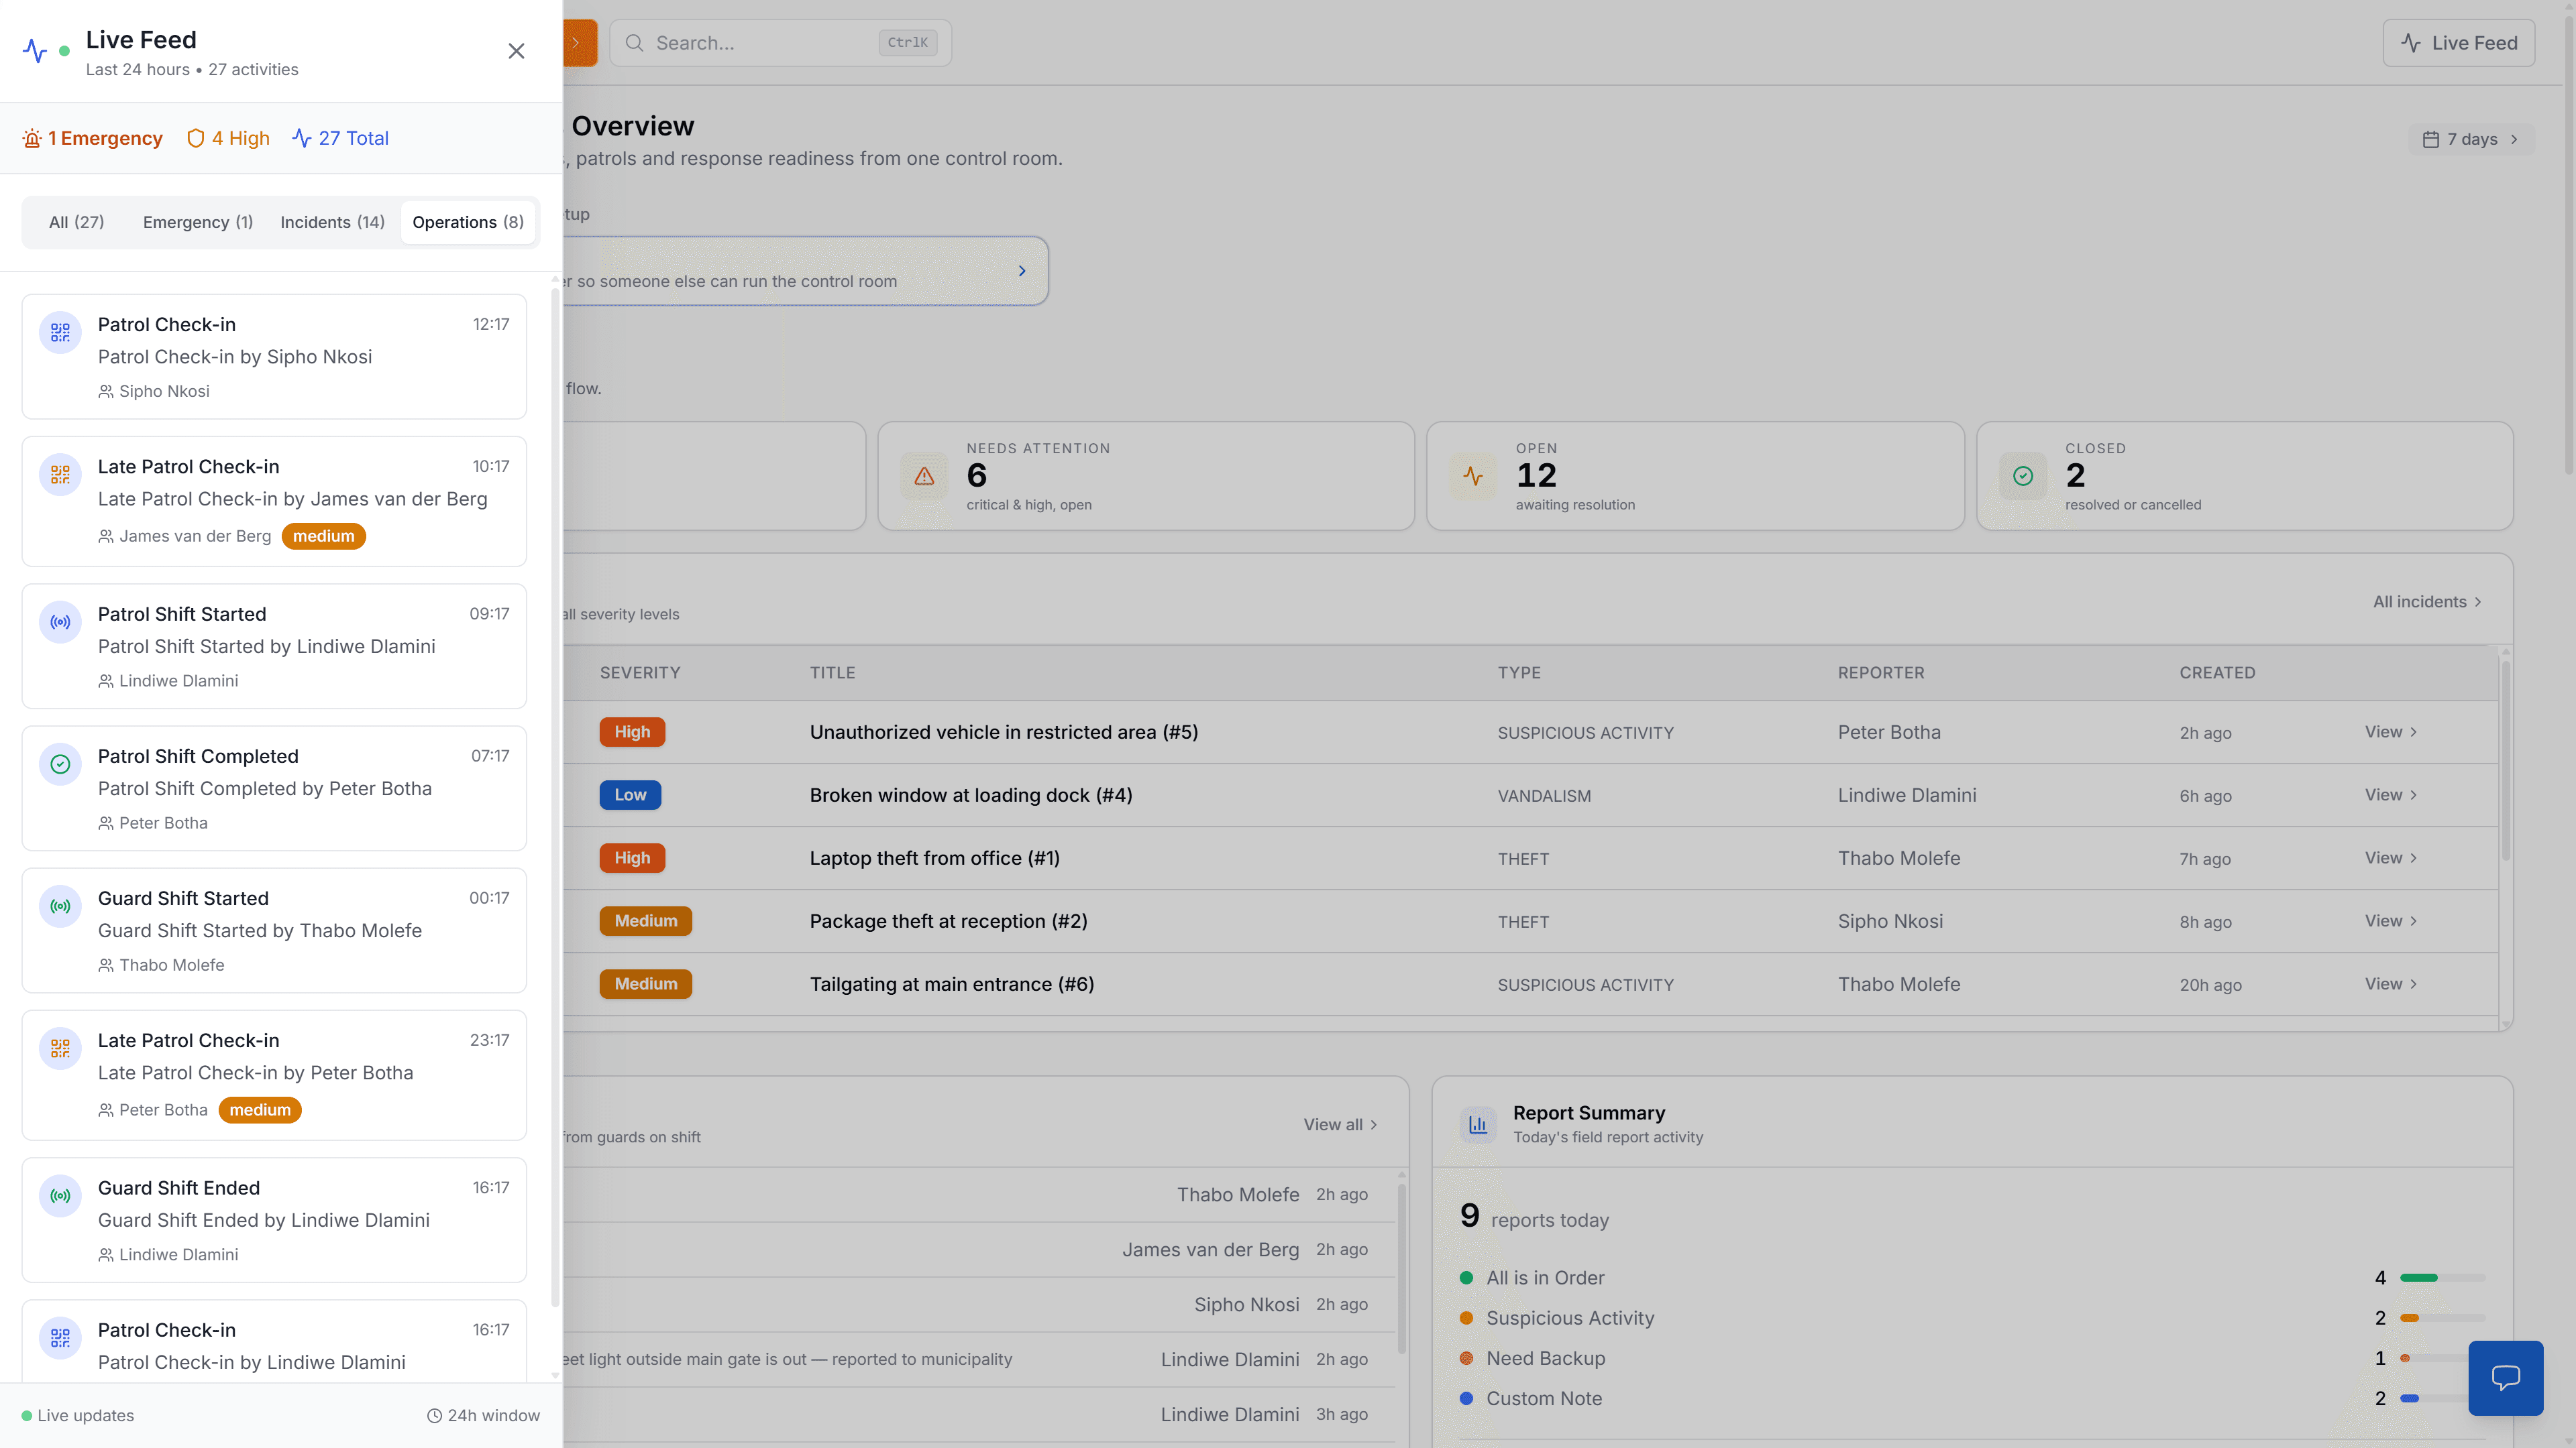
Task: Click the incidents table scrollbar
Action: [2506, 760]
